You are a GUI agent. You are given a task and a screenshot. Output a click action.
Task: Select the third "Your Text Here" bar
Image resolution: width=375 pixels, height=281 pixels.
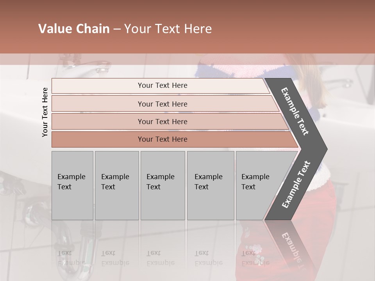pos(162,121)
